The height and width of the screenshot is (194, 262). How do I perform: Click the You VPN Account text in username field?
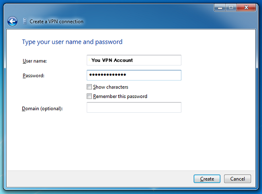click(x=112, y=60)
